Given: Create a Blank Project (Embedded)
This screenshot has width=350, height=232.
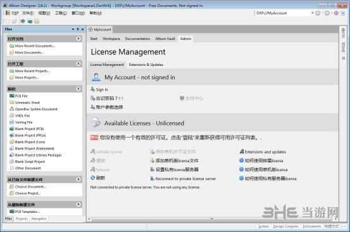Looking at the screenshot, I should (34, 148).
